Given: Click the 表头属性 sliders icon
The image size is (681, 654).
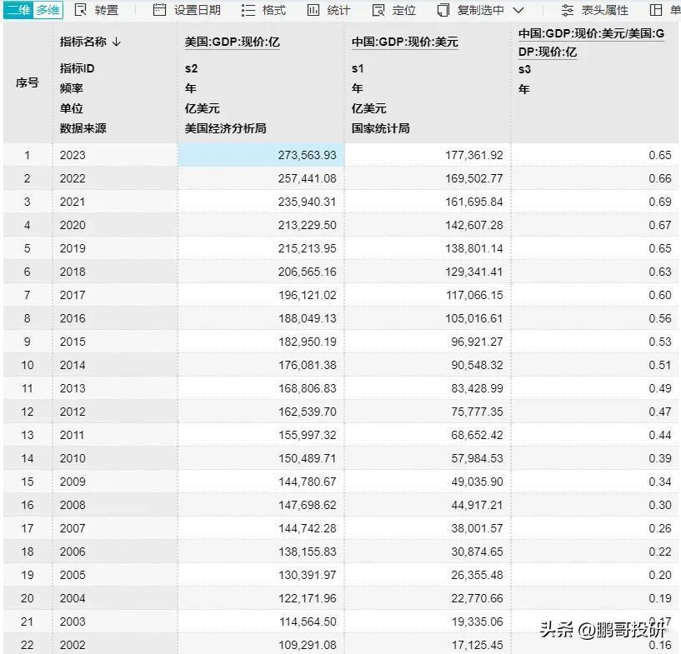Looking at the screenshot, I should [x=567, y=10].
